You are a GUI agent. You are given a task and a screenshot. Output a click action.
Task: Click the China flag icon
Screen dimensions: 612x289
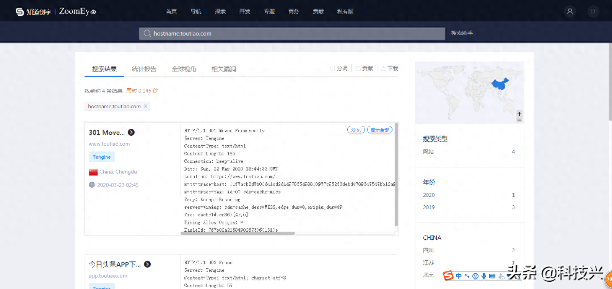(93, 172)
